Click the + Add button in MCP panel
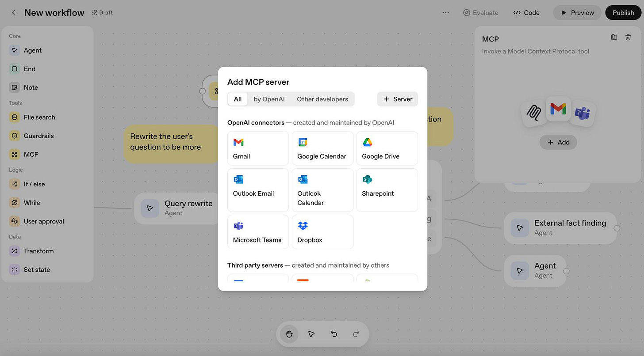 pyautogui.click(x=558, y=142)
